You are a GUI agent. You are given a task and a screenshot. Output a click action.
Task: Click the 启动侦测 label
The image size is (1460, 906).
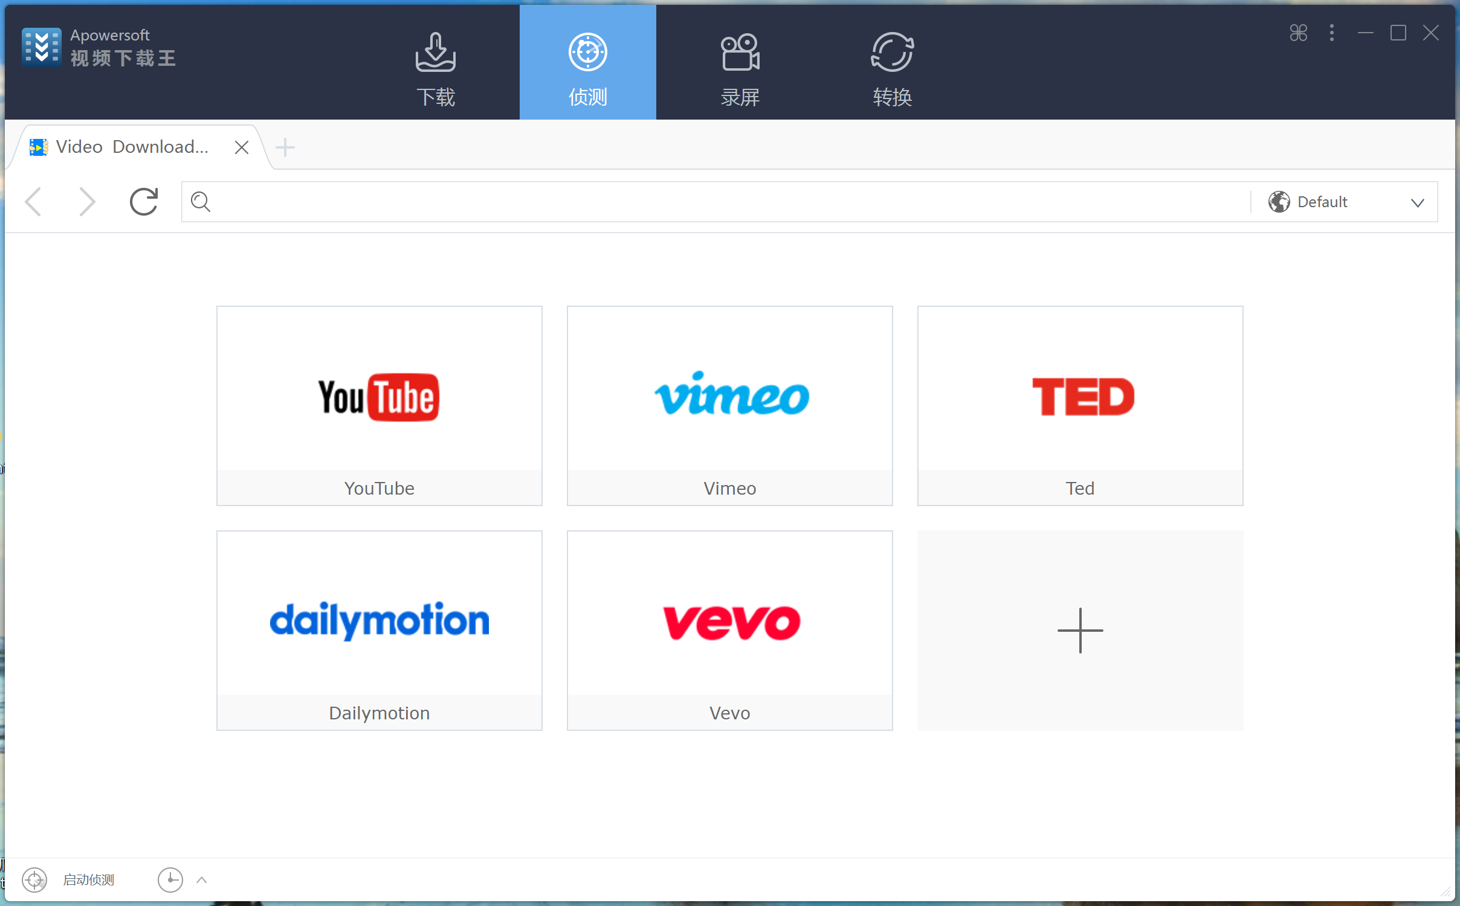[89, 880]
